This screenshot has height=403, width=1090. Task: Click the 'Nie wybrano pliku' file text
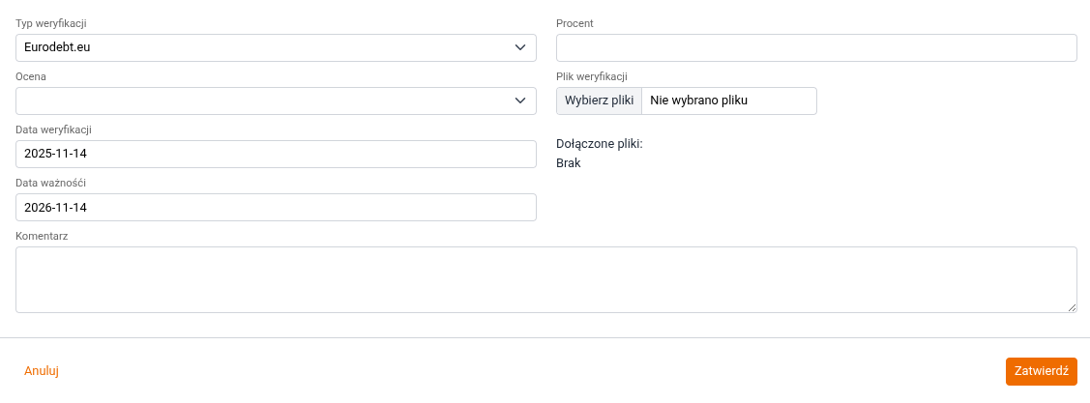point(700,101)
